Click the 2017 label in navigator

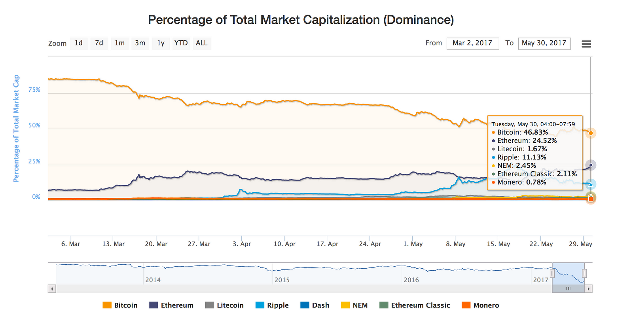540,280
